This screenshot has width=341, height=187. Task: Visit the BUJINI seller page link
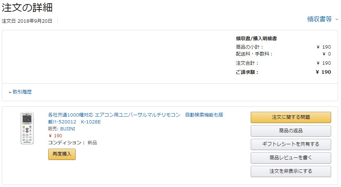click(x=68, y=129)
